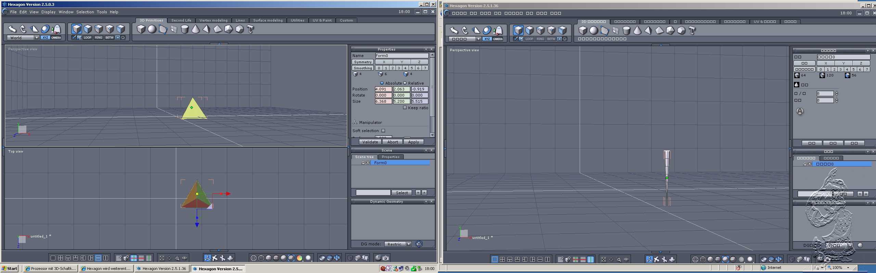876x273 pixels.
Task: Click the DG mode cube icon, left window
Action: tap(418, 244)
